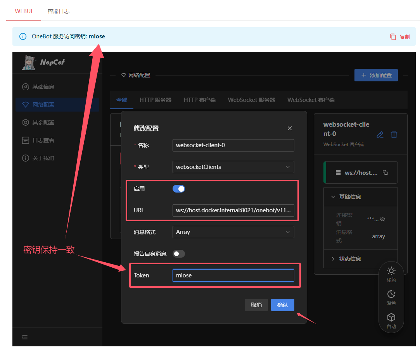Close the 修改配置 dialog with X

point(290,128)
